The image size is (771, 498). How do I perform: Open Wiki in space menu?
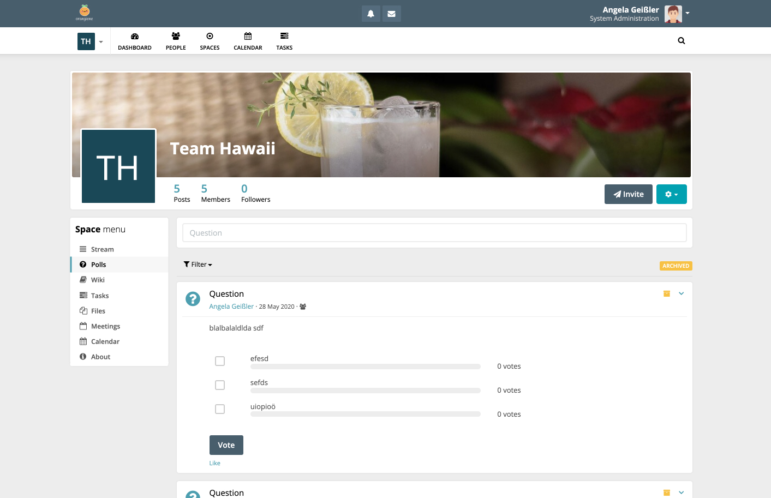[119, 280]
